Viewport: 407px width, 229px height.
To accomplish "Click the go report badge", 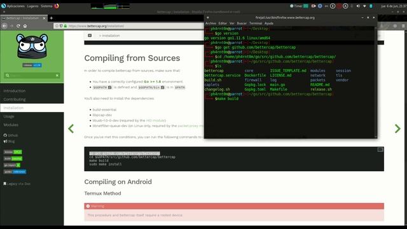I will (x=12, y=165).
